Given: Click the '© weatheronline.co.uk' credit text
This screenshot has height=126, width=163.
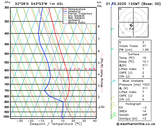Looking at the screenshot, I should pyautogui.click(x=136, y=124).
